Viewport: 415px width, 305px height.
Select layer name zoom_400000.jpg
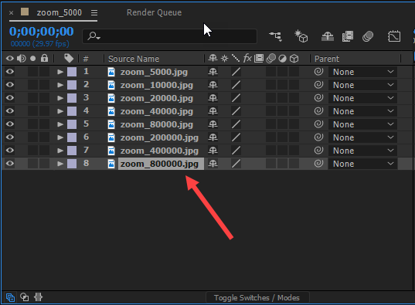pyautogui.click(x=159, y=151)
